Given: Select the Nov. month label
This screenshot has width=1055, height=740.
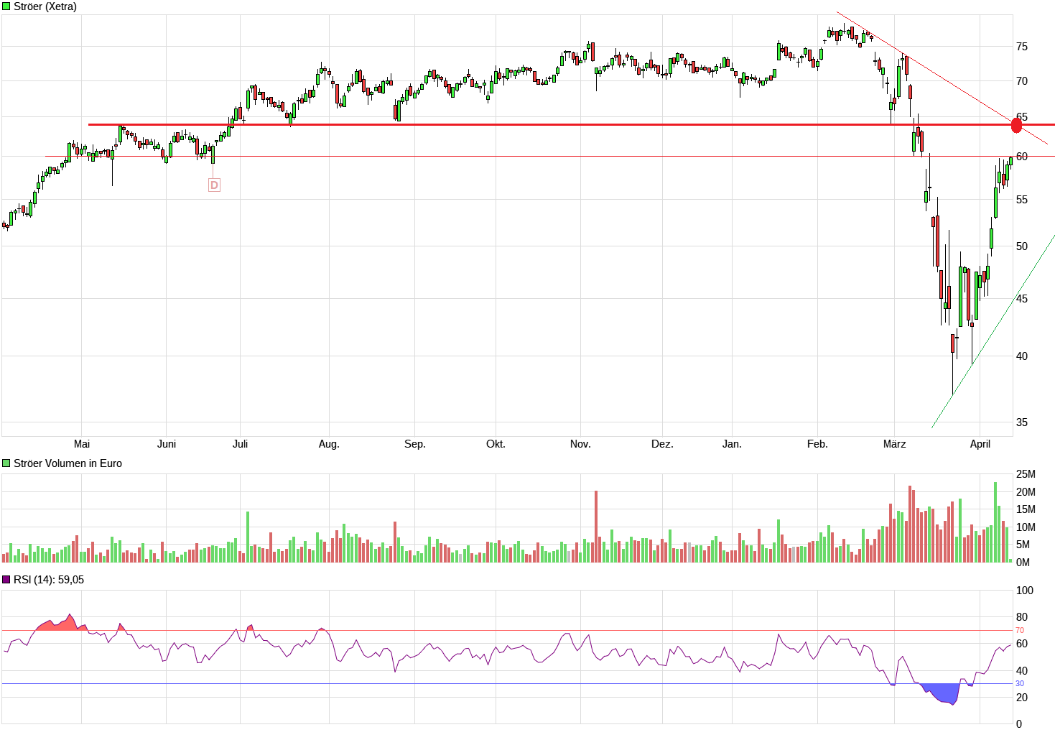Looking at the screenshot, I should pyautogui.click(x=580, y=444).
